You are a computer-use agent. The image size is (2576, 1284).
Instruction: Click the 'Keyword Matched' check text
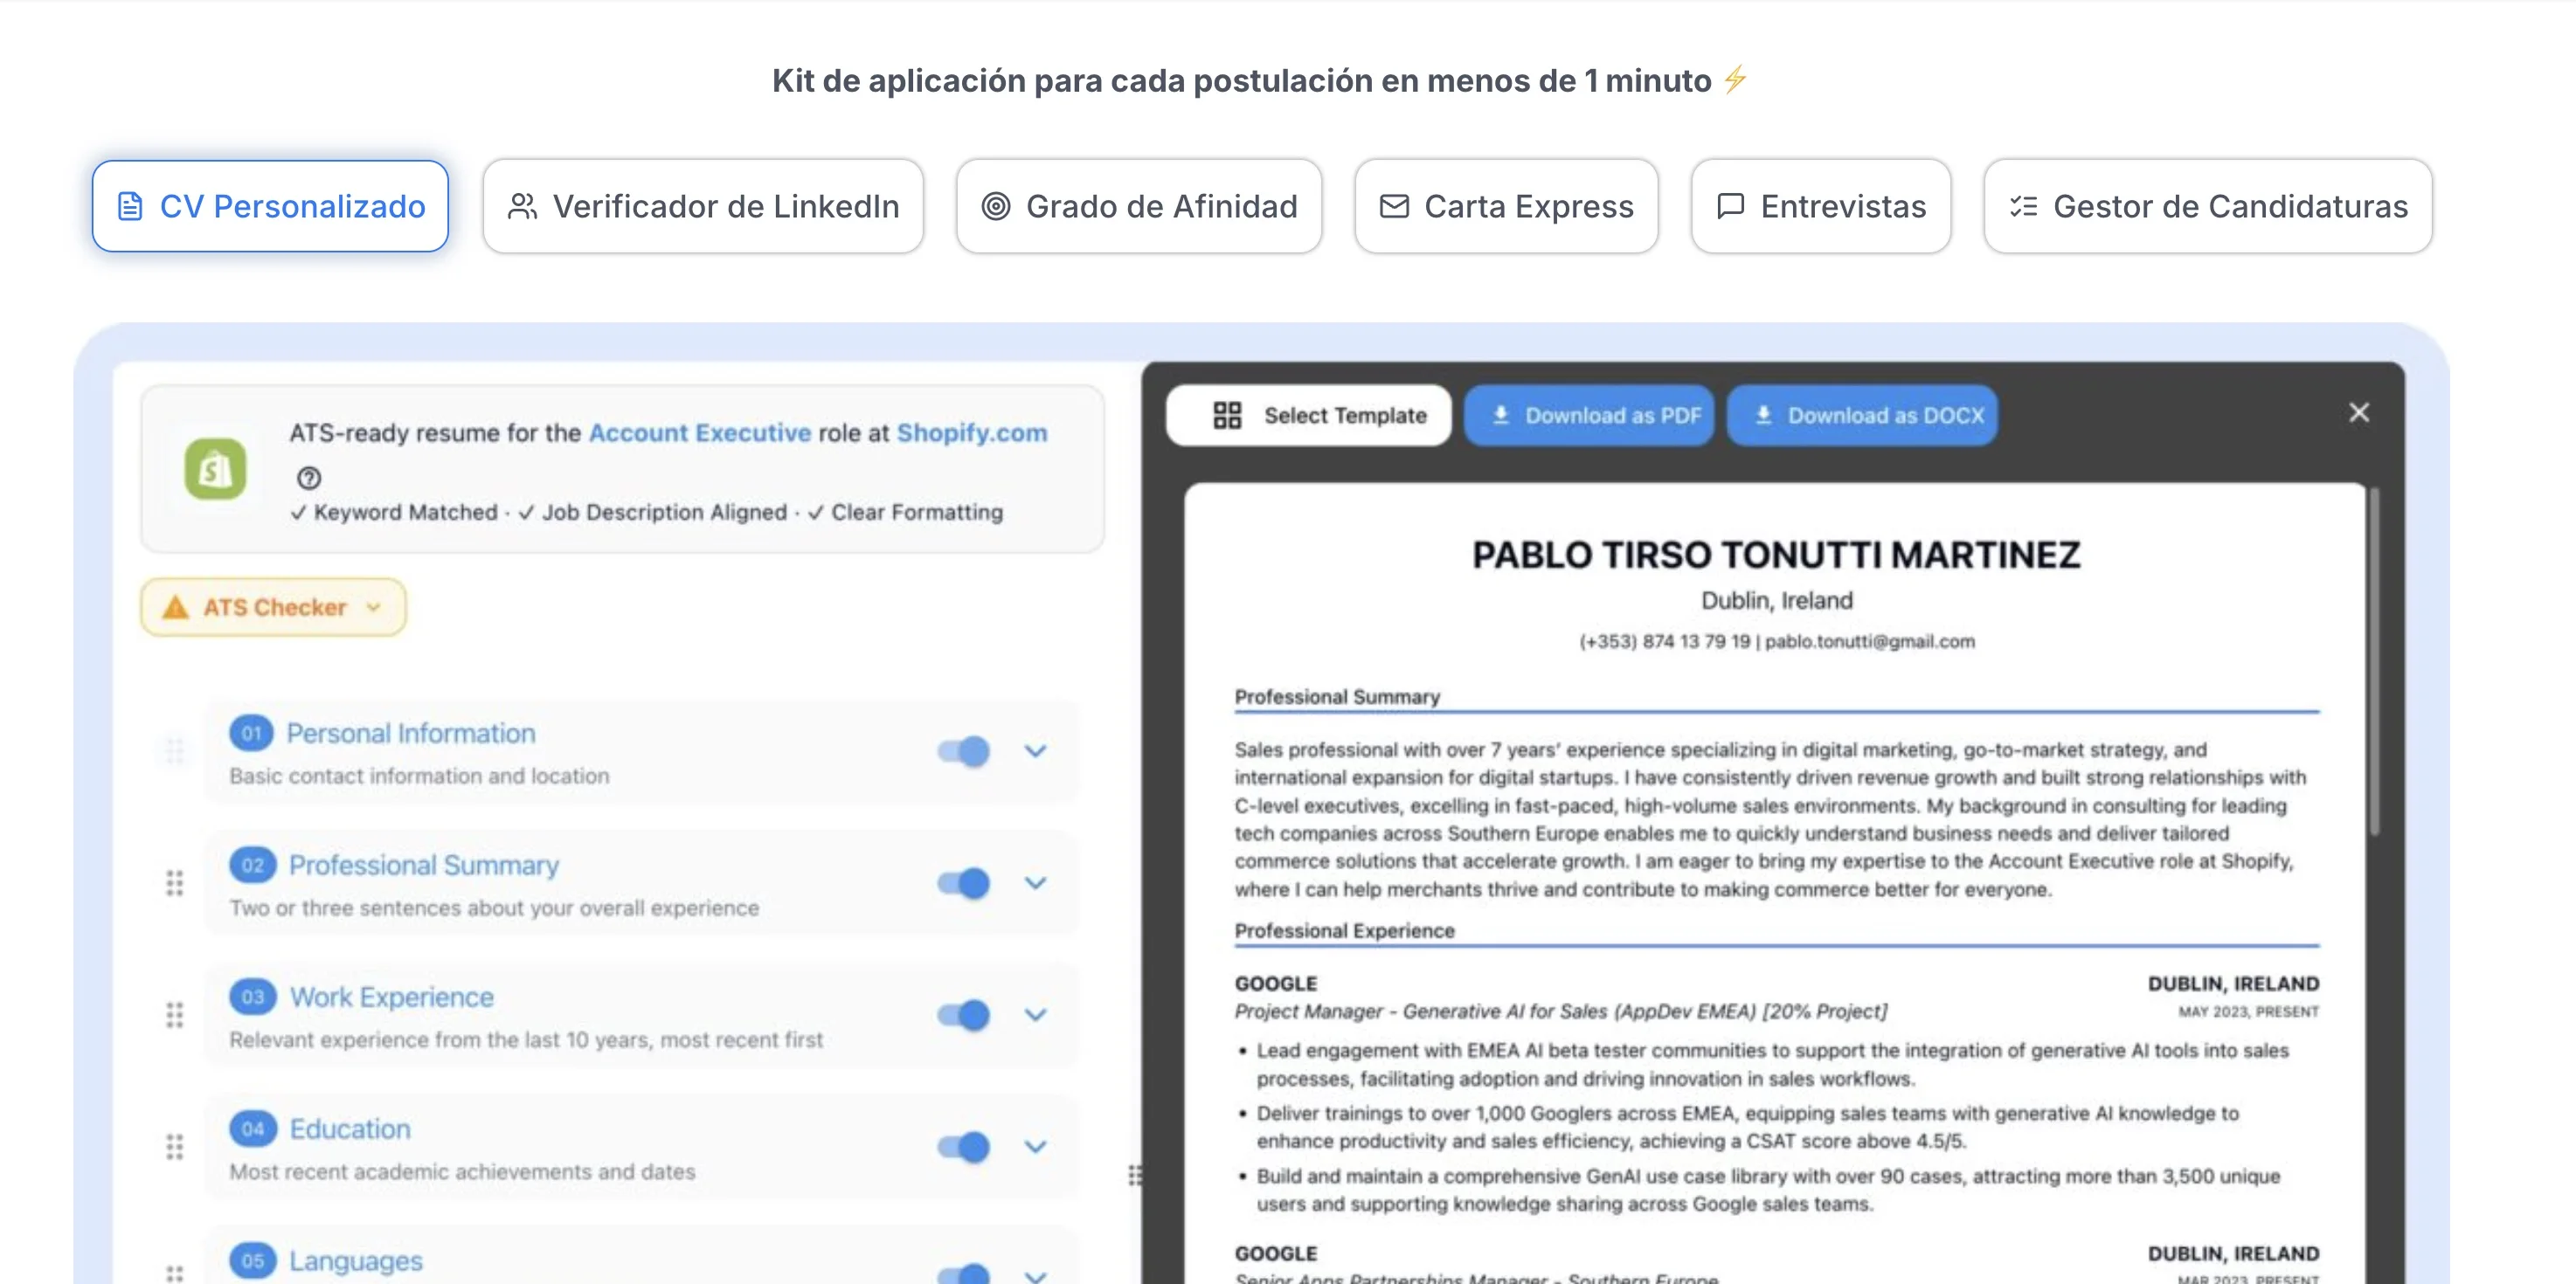click(x=394, y=512)
